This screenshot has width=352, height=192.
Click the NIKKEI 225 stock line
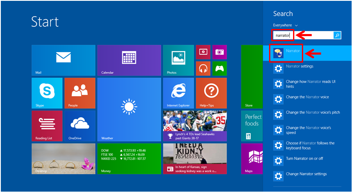123,159
